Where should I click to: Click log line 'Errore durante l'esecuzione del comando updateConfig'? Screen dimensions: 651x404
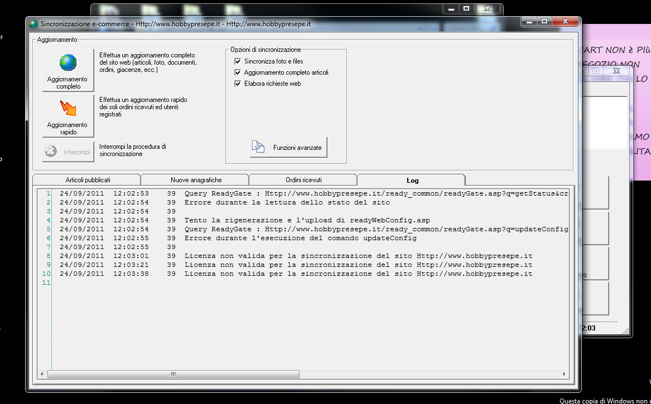pos(301,238)
